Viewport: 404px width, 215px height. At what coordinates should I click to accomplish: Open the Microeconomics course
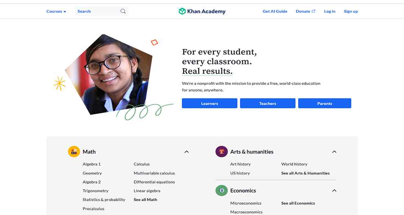[x=246, y=203]
